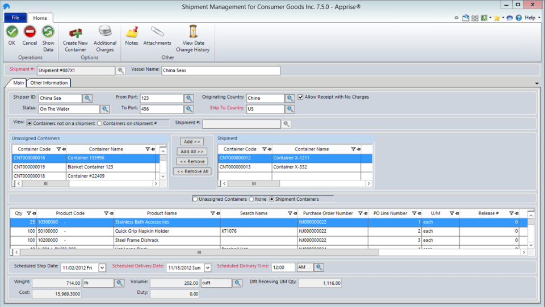Click the << Remove button
This screenshot has width=545, height=307.
click(x=192, y=162)
